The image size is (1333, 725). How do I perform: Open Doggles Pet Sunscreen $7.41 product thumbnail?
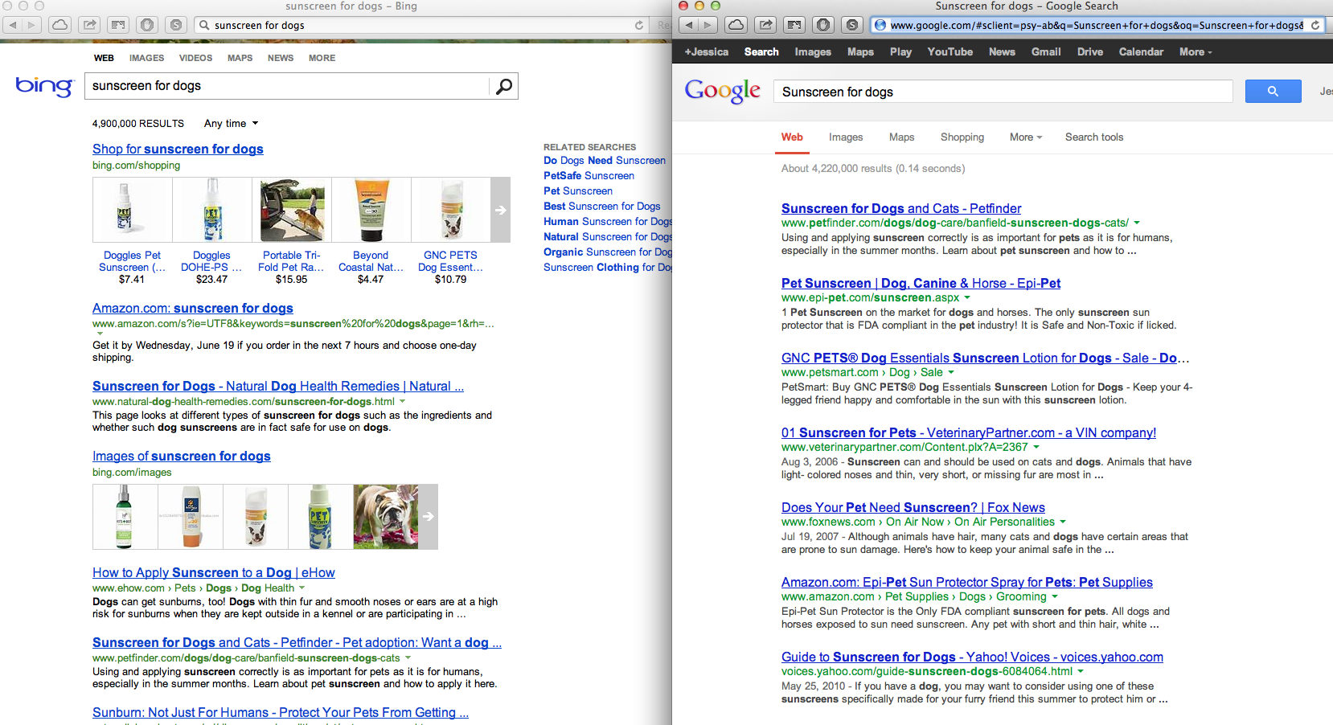click(x=132, y=210)
